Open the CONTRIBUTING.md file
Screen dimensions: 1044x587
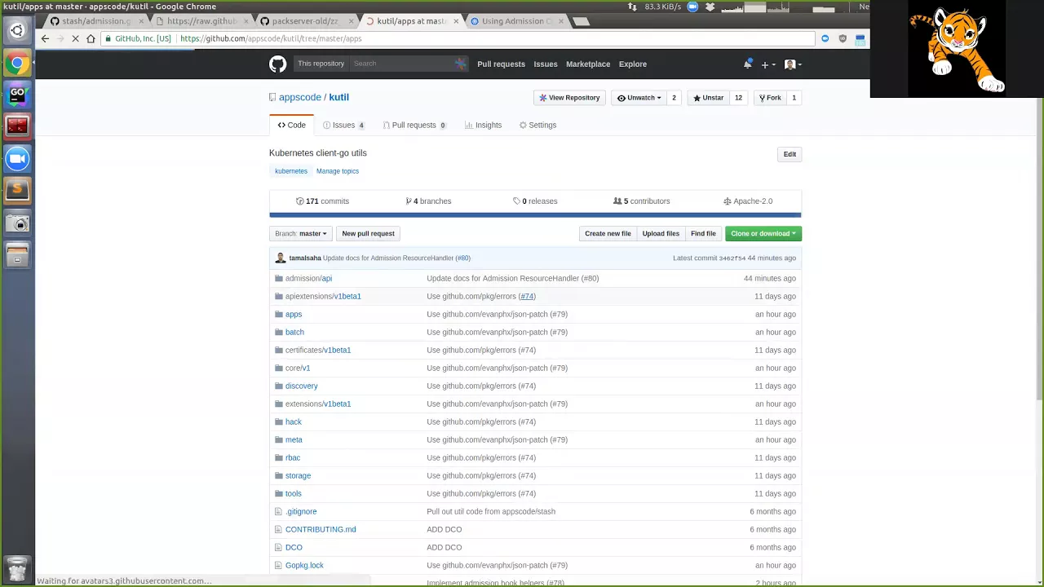(321, 529)
